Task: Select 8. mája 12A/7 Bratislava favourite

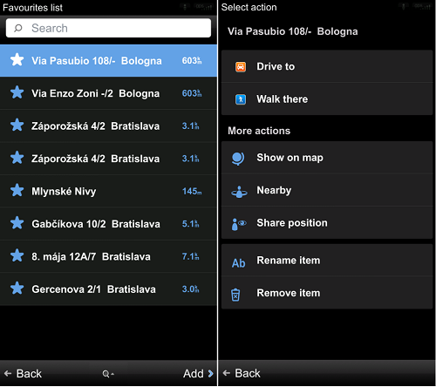Action: tap(108, 256)
